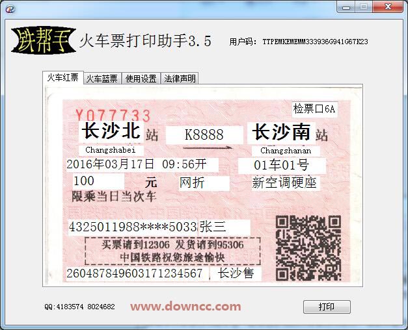The image size is (408, 330).
Task: Edit the 网折 discount field
Action: coord(204,183)
